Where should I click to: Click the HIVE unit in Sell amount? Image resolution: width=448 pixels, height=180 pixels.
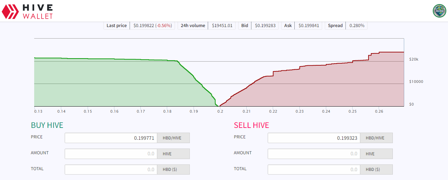[377, 154]
